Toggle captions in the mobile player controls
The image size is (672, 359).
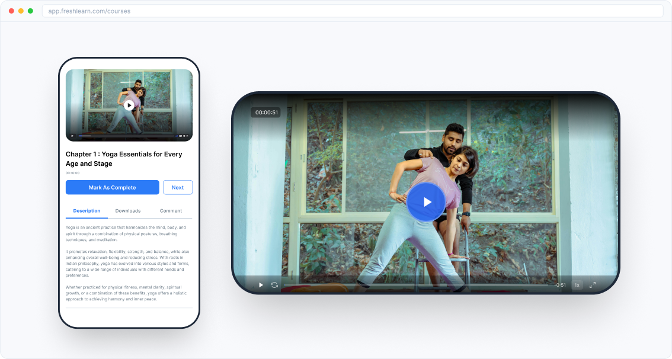[180, 136]
